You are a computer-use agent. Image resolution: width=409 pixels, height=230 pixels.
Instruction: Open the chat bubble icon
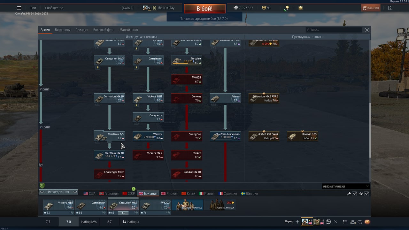click(x=360, y=222)
